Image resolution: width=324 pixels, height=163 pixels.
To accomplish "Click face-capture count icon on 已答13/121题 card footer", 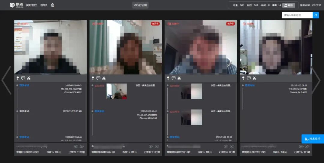I will [226, 146].
